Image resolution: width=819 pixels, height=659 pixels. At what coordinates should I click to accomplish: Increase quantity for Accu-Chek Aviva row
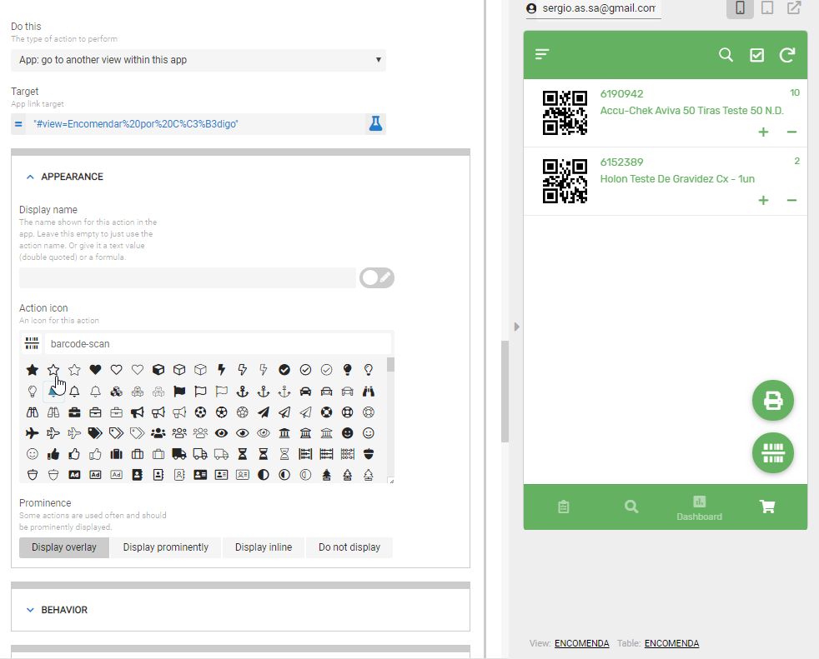point(764,132)
